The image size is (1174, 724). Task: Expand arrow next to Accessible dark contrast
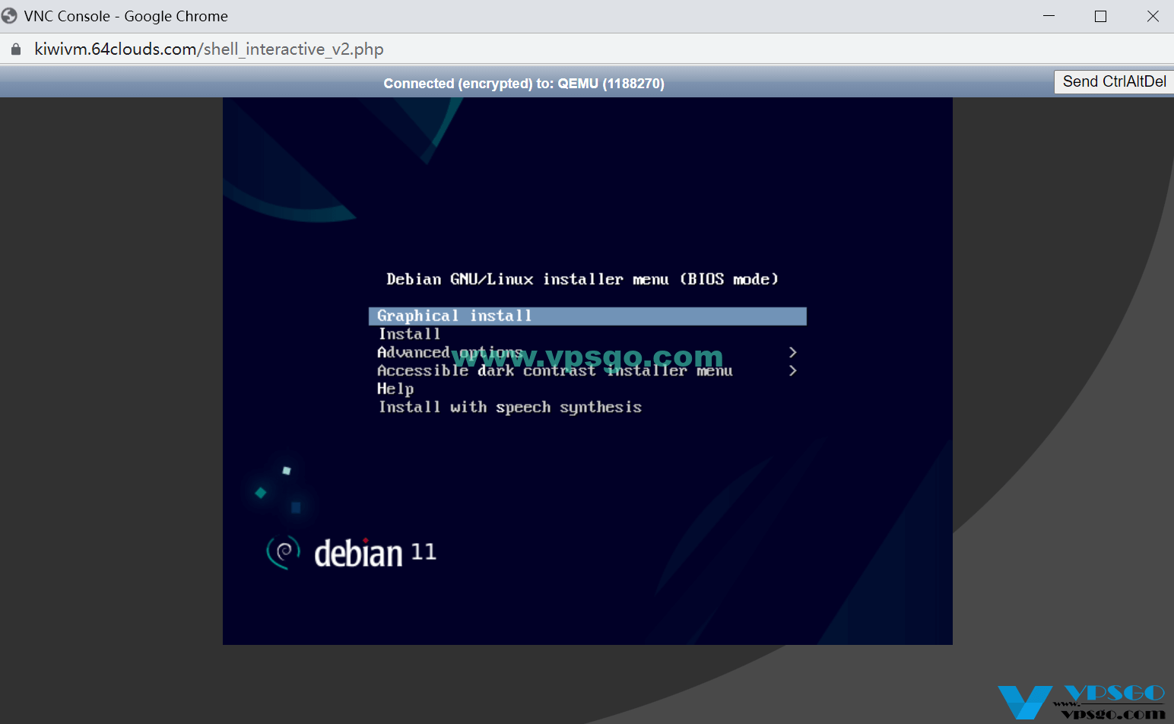click(x=792, y=370)
